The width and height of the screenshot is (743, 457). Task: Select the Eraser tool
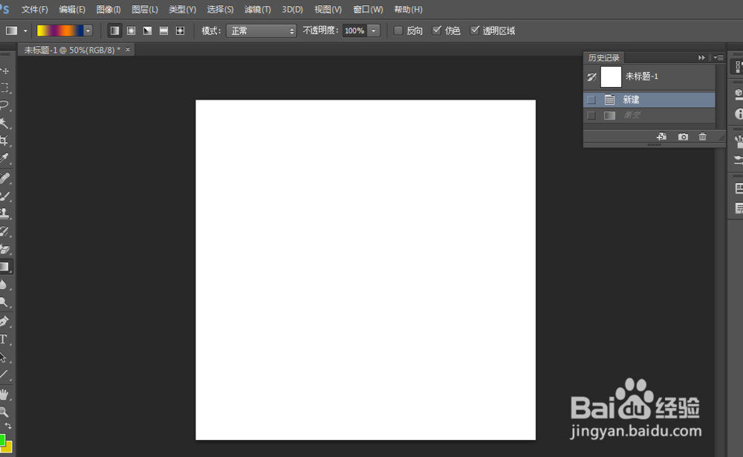click(4, 249)
